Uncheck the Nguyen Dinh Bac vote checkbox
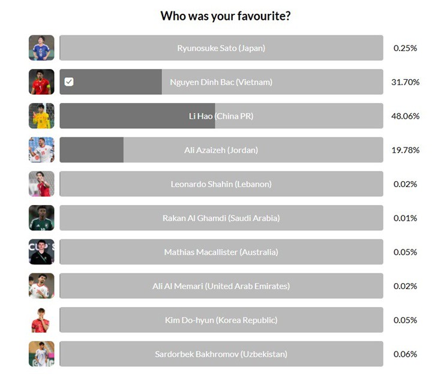Image resolution: width=444 pixels, height=382 pixels. 69,82
